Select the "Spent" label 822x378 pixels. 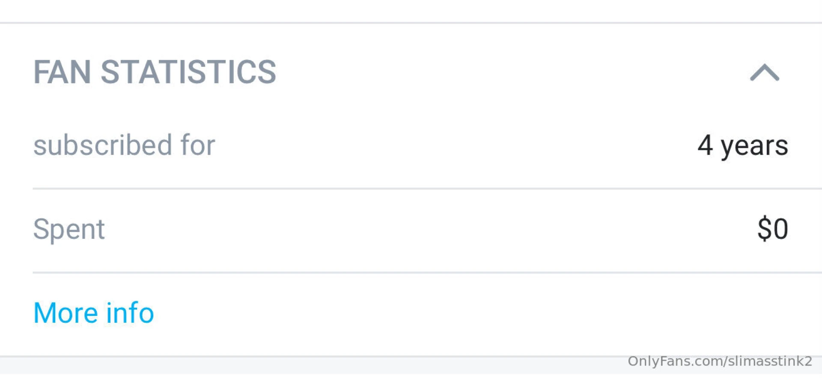pos(69,229)
